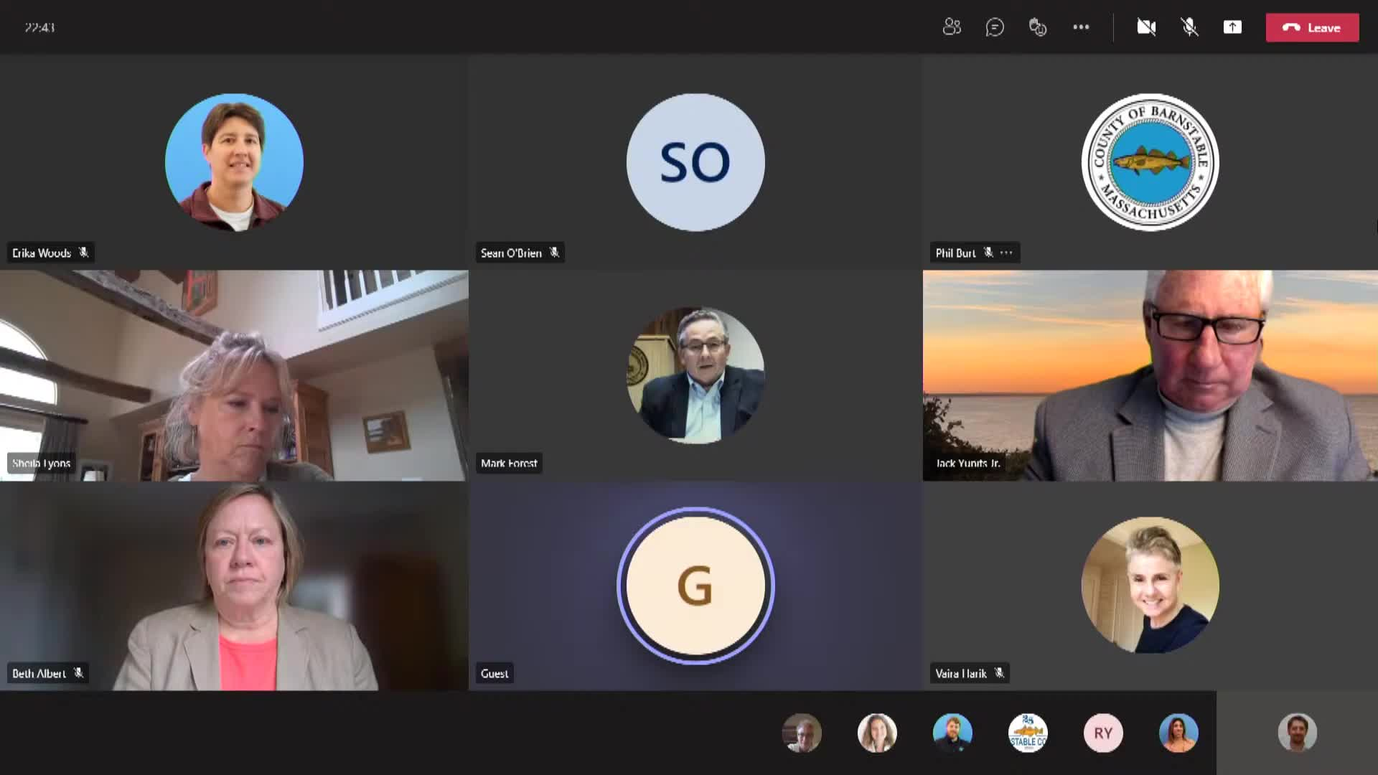This screenshot has height=775, width=1378.
Task: Click Sean O'Brien's muted mic icon
Action: pyautogui.click(x=554, y=253)
